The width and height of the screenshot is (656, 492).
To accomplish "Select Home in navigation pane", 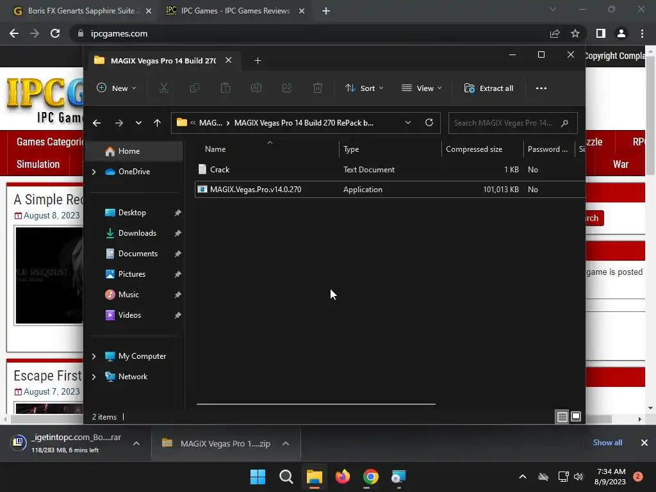I will click(134, 151).
